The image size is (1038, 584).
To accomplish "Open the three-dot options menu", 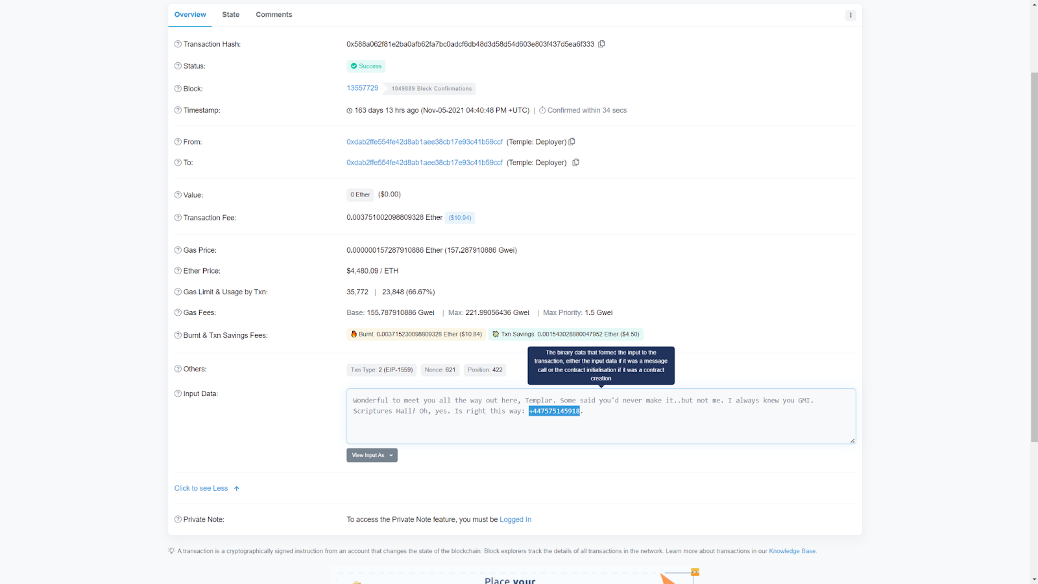I will pos(851,15).
